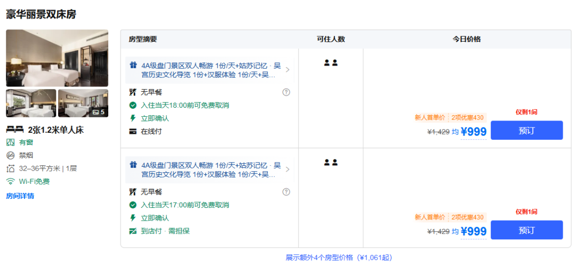This screenshot has height=266, width=576.
Task: Click 2项优惠430 discount tag in second row
Action: click(468, 217)
